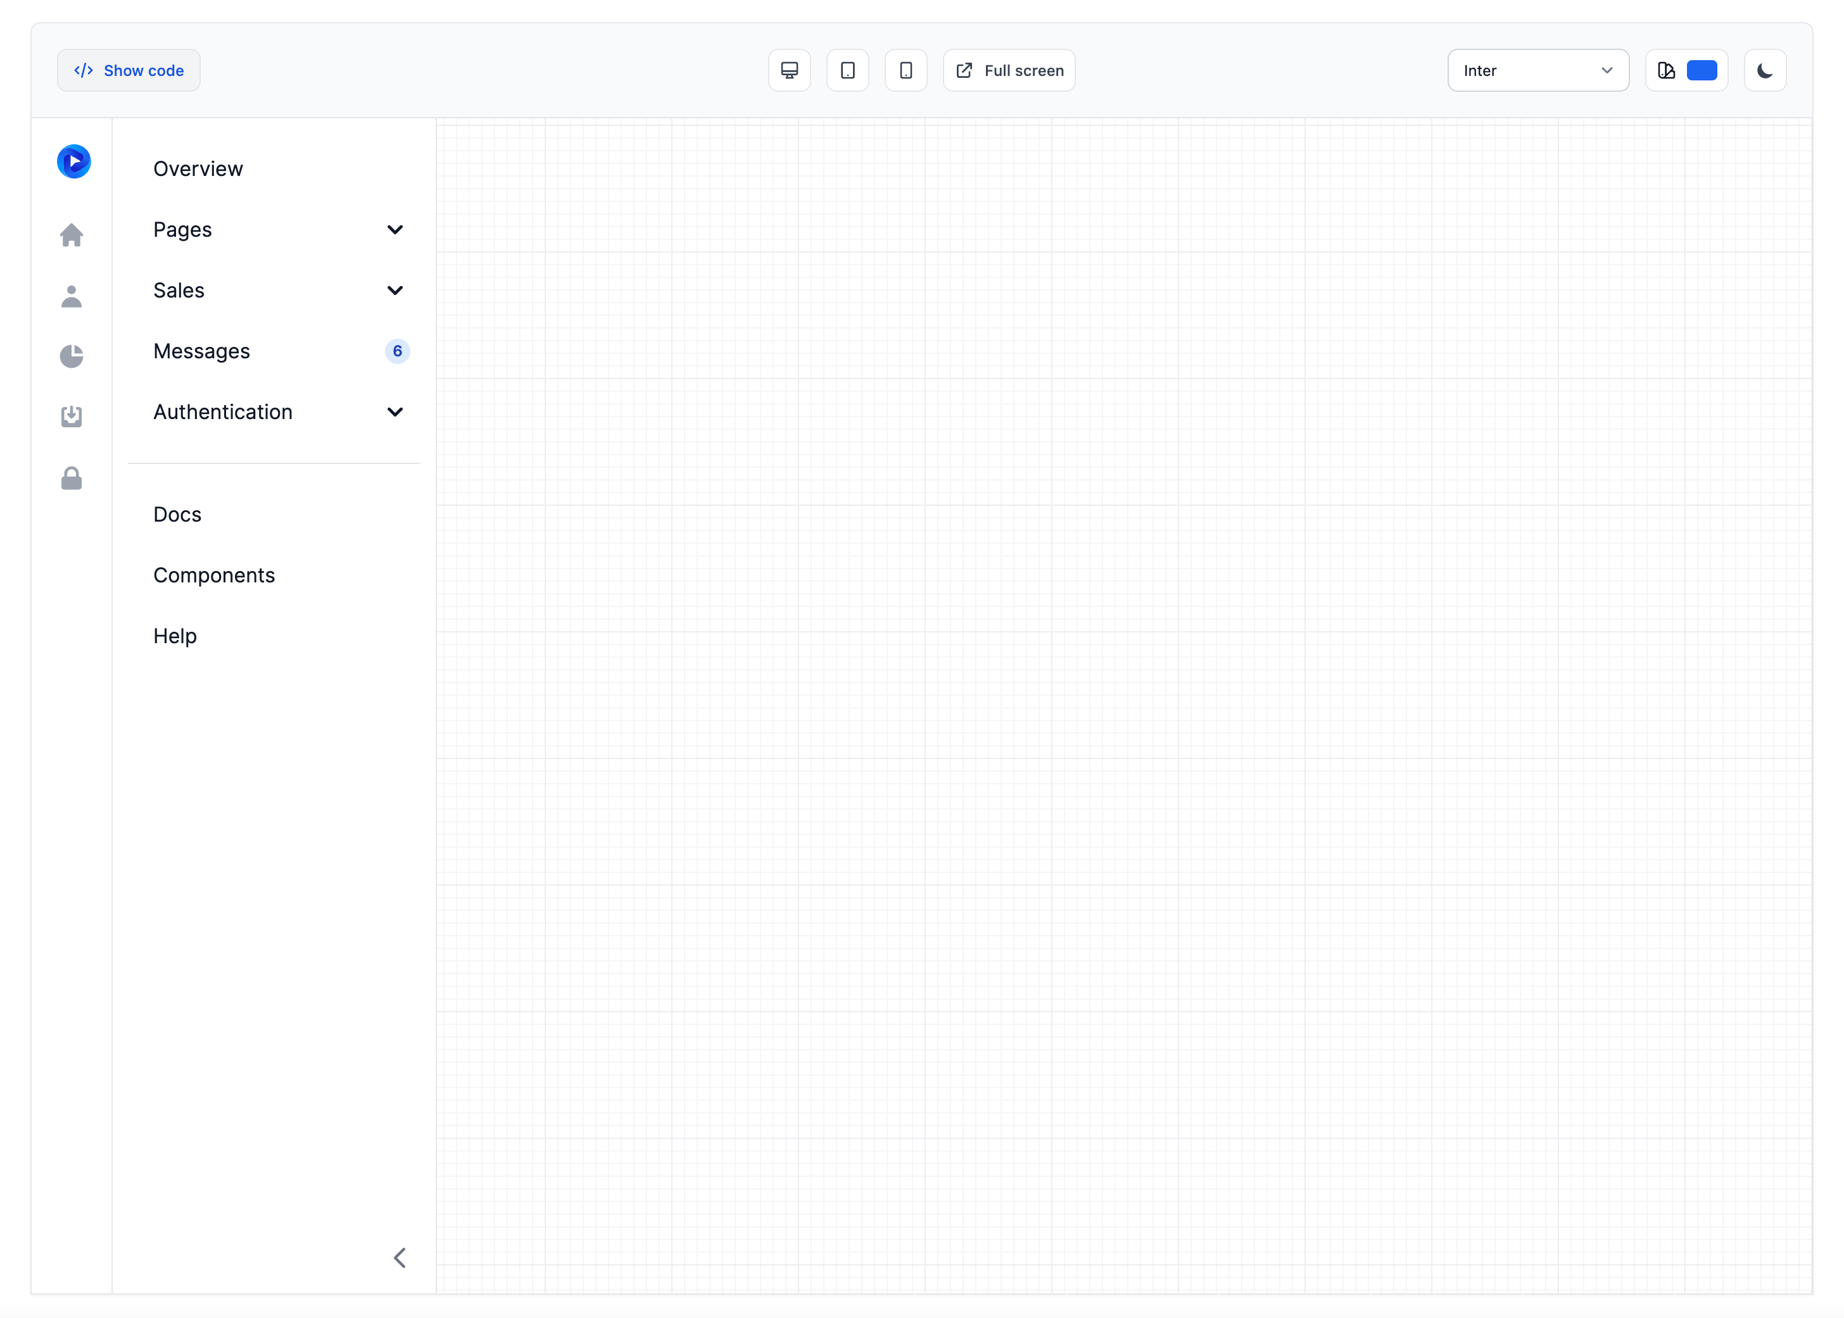1844x1318 pixels.
Task: Expand the Sales submenu chevron
Action: 395,291
